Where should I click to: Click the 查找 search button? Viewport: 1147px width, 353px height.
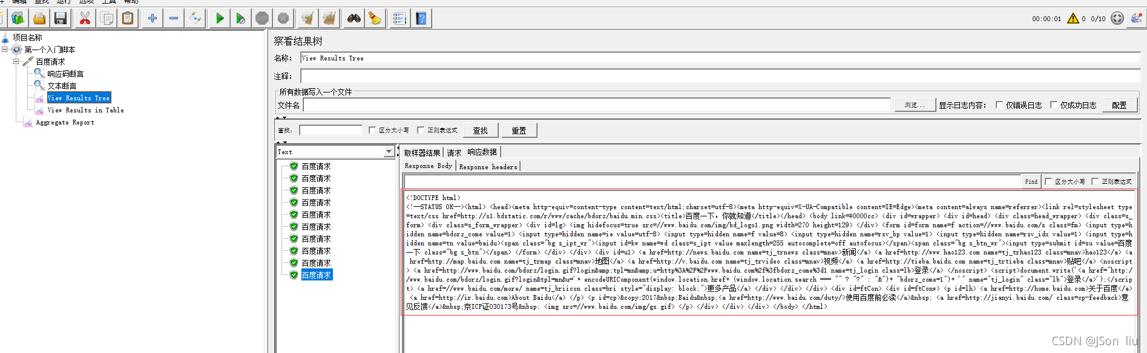tap(481, 131)
